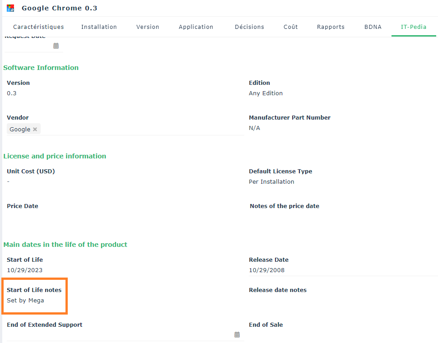Remove the Google vendor tag

click(x=35, y=129)
